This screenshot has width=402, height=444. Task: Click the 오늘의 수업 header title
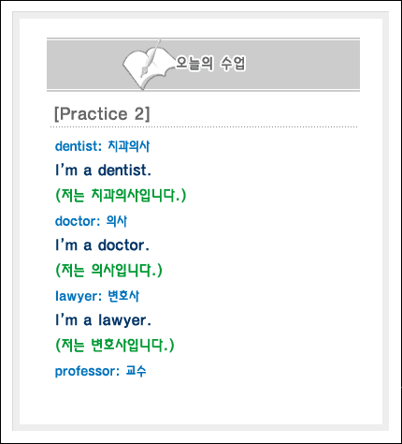[210, 64]
